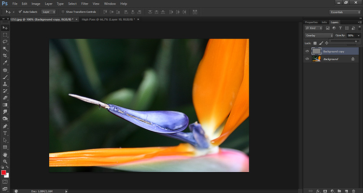Click the Opacity slider handle
363x193 pixels.
coord(356,41)
